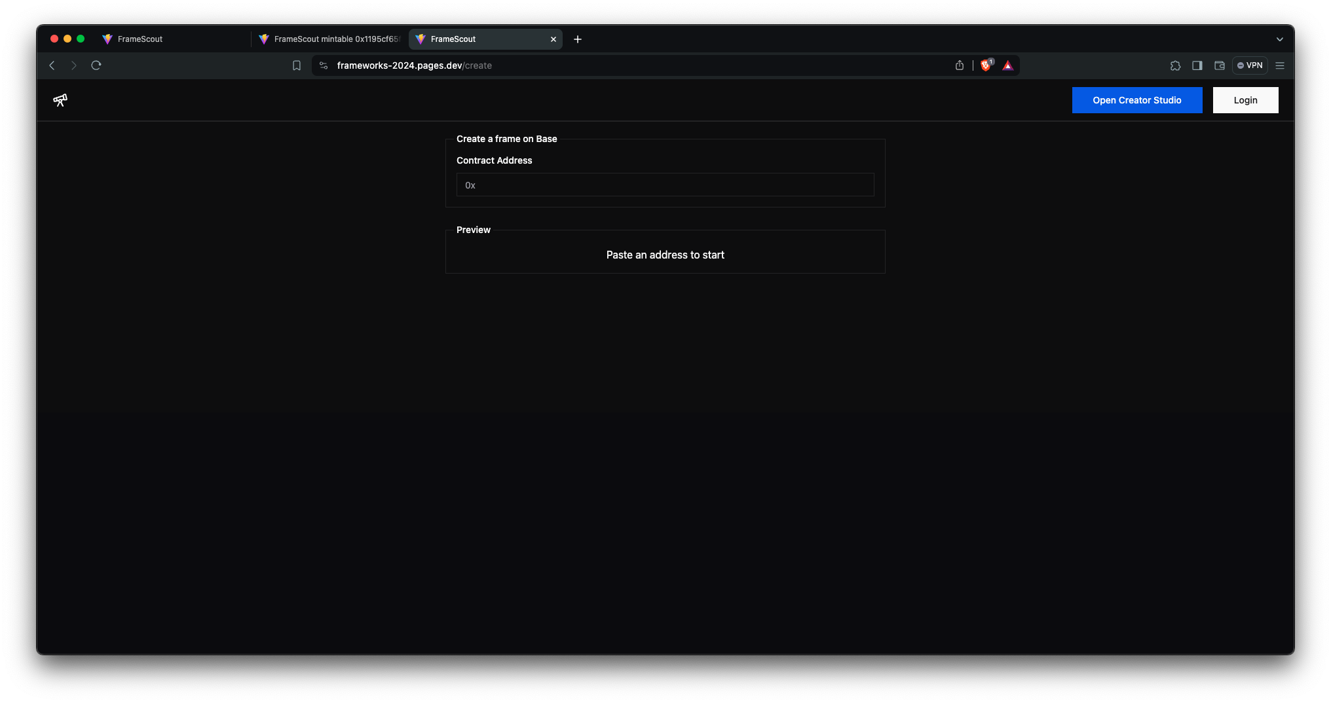1331x703 pixels.
Task: Open the Brave Wallet icon
Action: pos(1220,65)
